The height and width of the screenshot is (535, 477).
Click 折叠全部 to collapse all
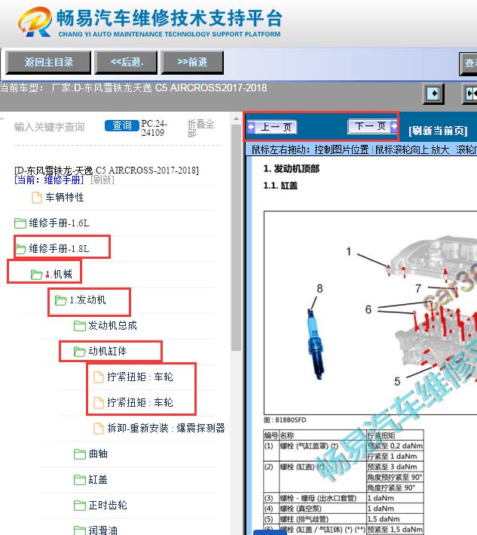tap(200, 128)
